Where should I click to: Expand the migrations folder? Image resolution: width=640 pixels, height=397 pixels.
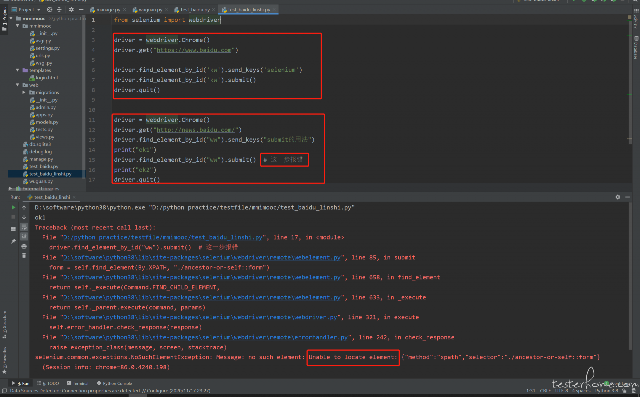click(24, 92)
